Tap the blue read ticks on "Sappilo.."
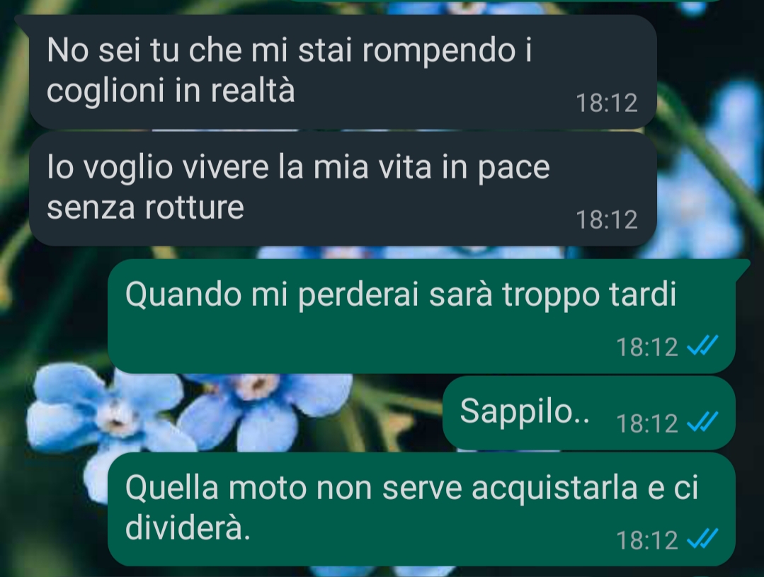Viewport: 764px width, 577px height. pyautogui.click(x=702, y=422)
